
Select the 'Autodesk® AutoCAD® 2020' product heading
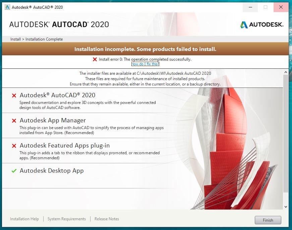(x=58, y=95)
